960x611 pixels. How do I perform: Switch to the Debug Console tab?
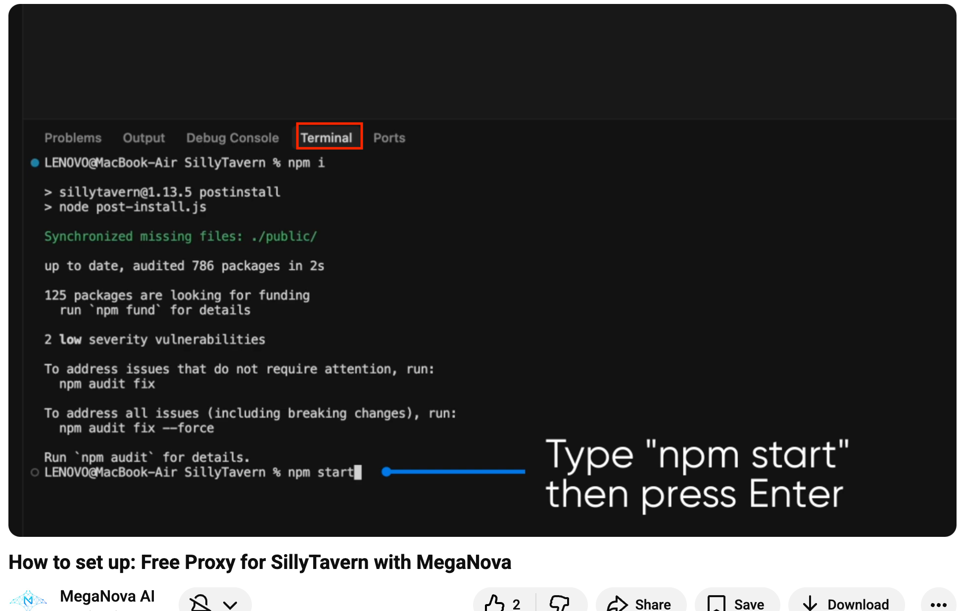(x=233, y=138)
